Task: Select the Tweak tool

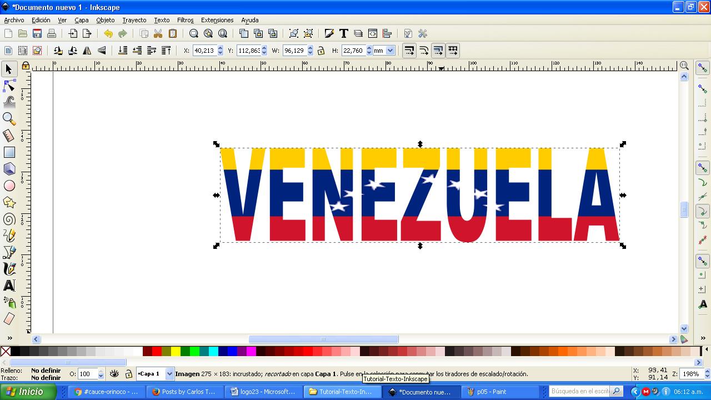Action: pyautogui.click(x=9, y=102)
